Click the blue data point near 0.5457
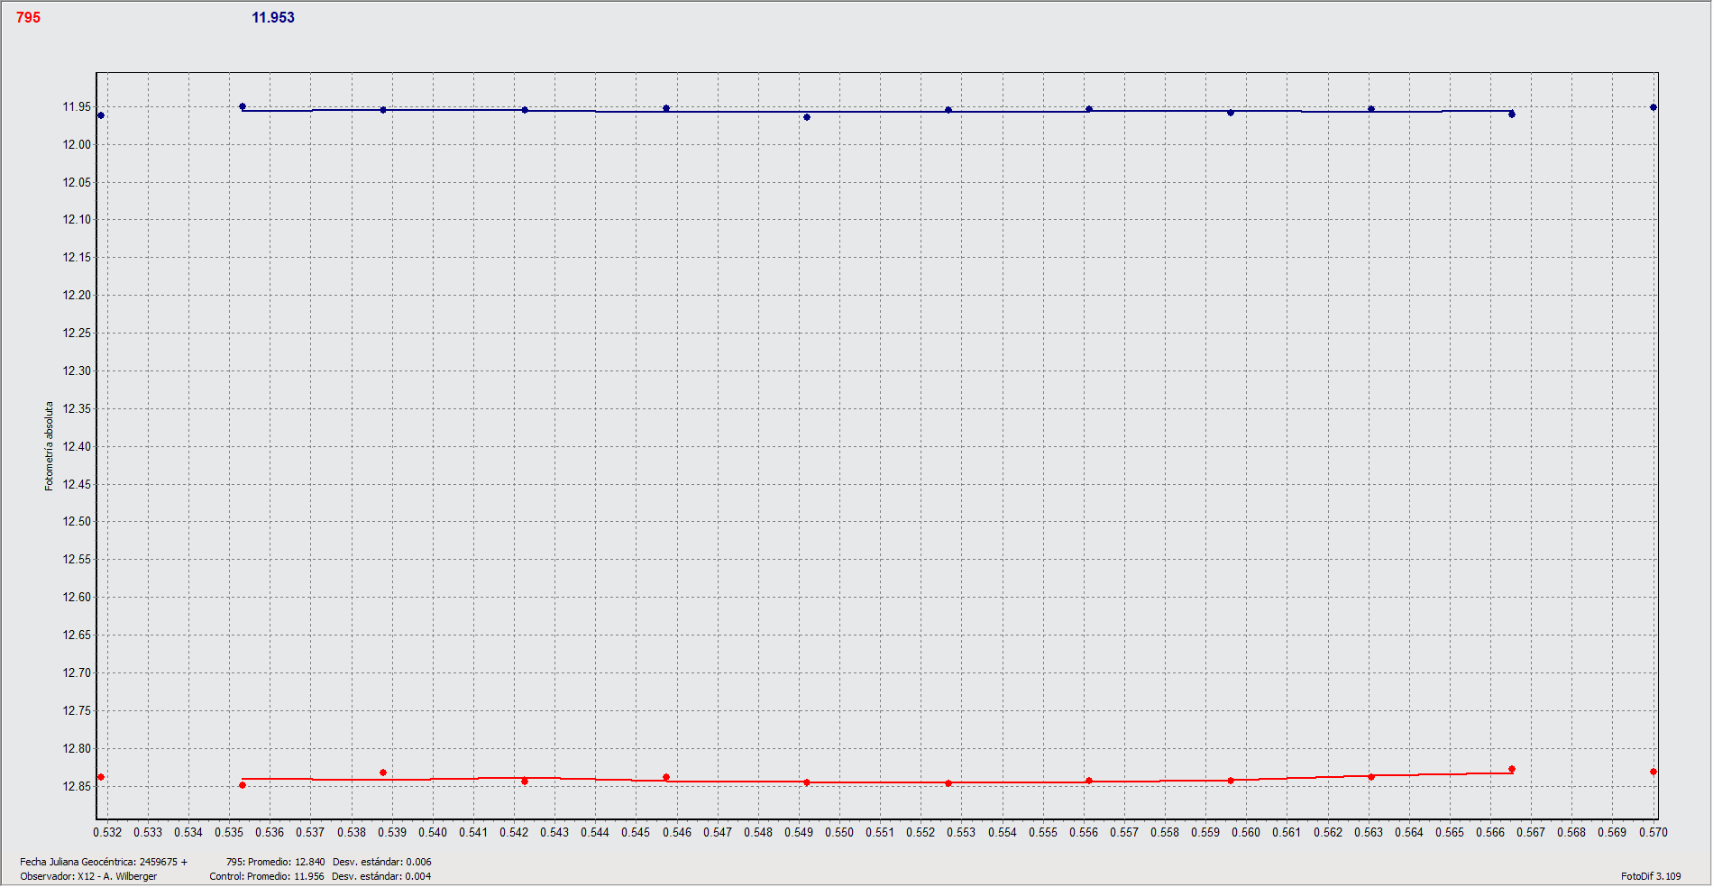This screenshot has height=887, width=1713. (x=666, y=108)
